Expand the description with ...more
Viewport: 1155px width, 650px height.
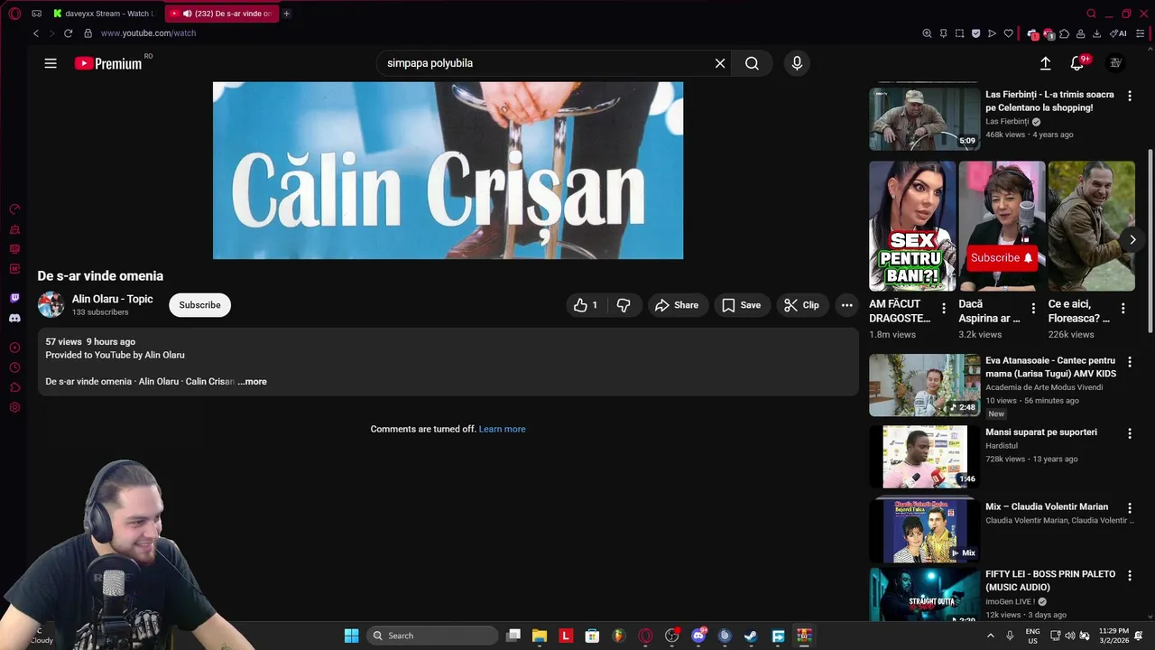(x=253, y=382)
